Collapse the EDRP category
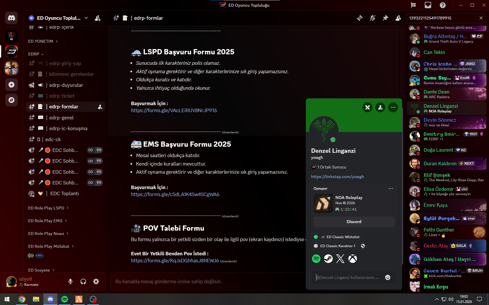Screen dimensions: 489x305 click(36, 54)
